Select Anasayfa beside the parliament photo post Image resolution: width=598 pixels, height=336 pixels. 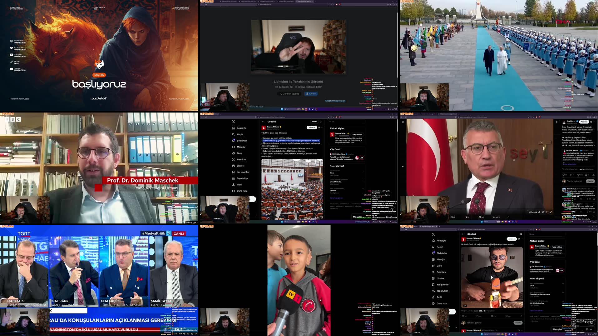241,128
